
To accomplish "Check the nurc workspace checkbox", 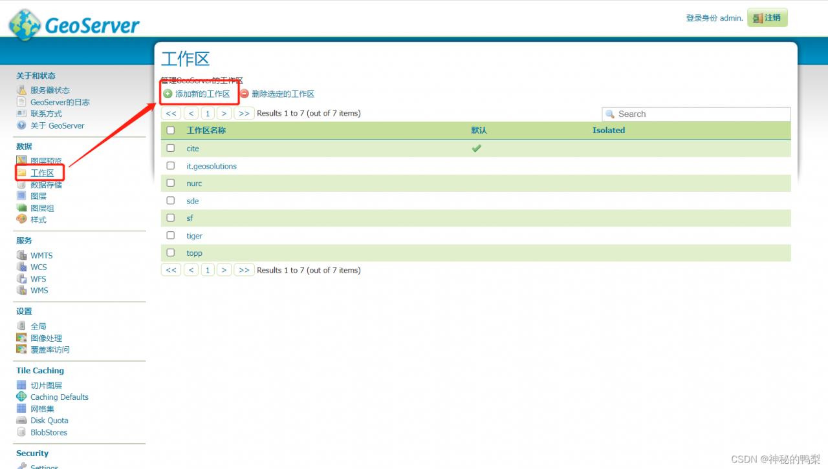I will pos(171,183).
